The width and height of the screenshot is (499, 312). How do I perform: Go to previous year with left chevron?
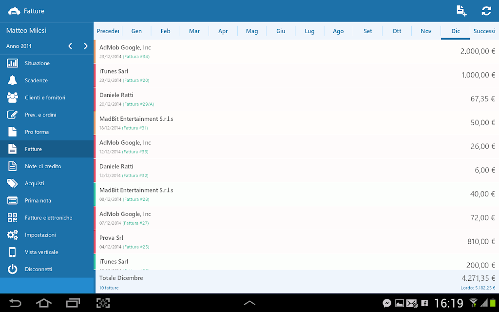click(70, 46)
